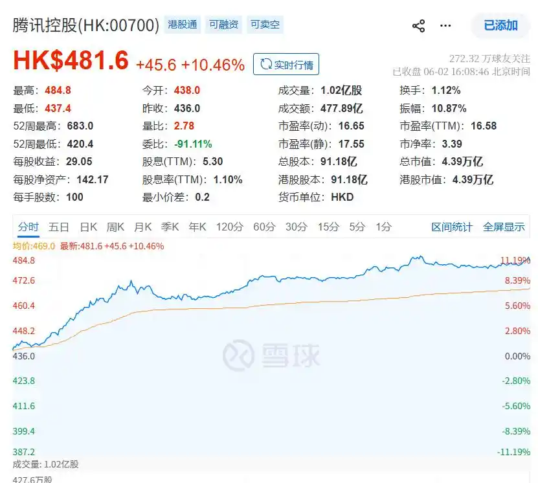The image size is (538, 483).
Task: Click the 量比 value 2.78
Action: tap(184, 126)
